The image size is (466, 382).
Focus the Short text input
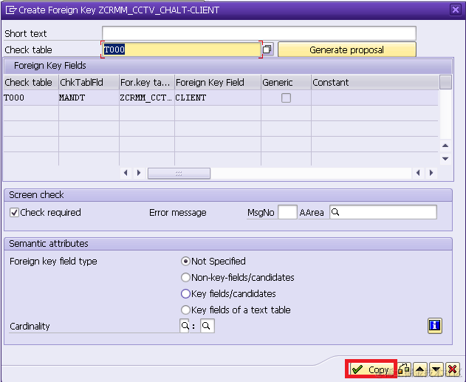[x=259, y=33]
